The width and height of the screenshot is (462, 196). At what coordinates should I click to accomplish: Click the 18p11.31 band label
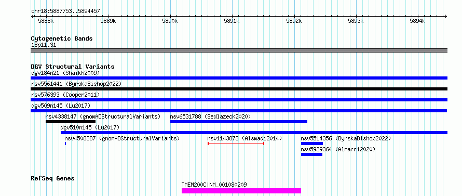44,45
